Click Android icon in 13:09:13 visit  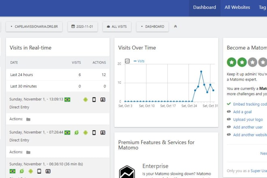[x=85, y=100]
